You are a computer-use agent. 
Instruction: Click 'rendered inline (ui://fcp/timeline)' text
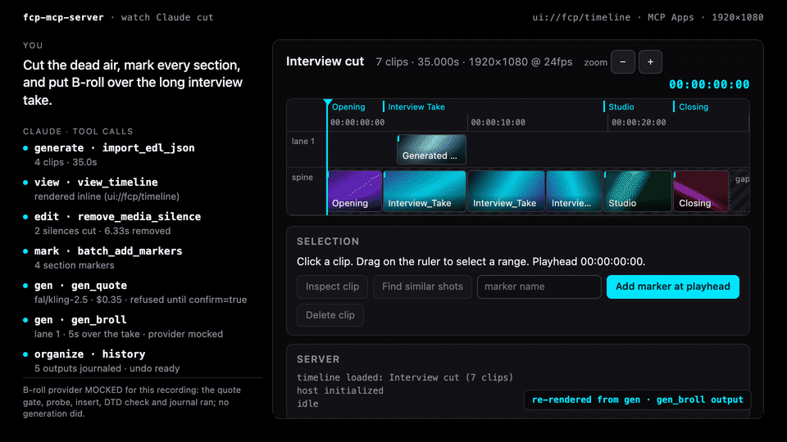(107, 196)
